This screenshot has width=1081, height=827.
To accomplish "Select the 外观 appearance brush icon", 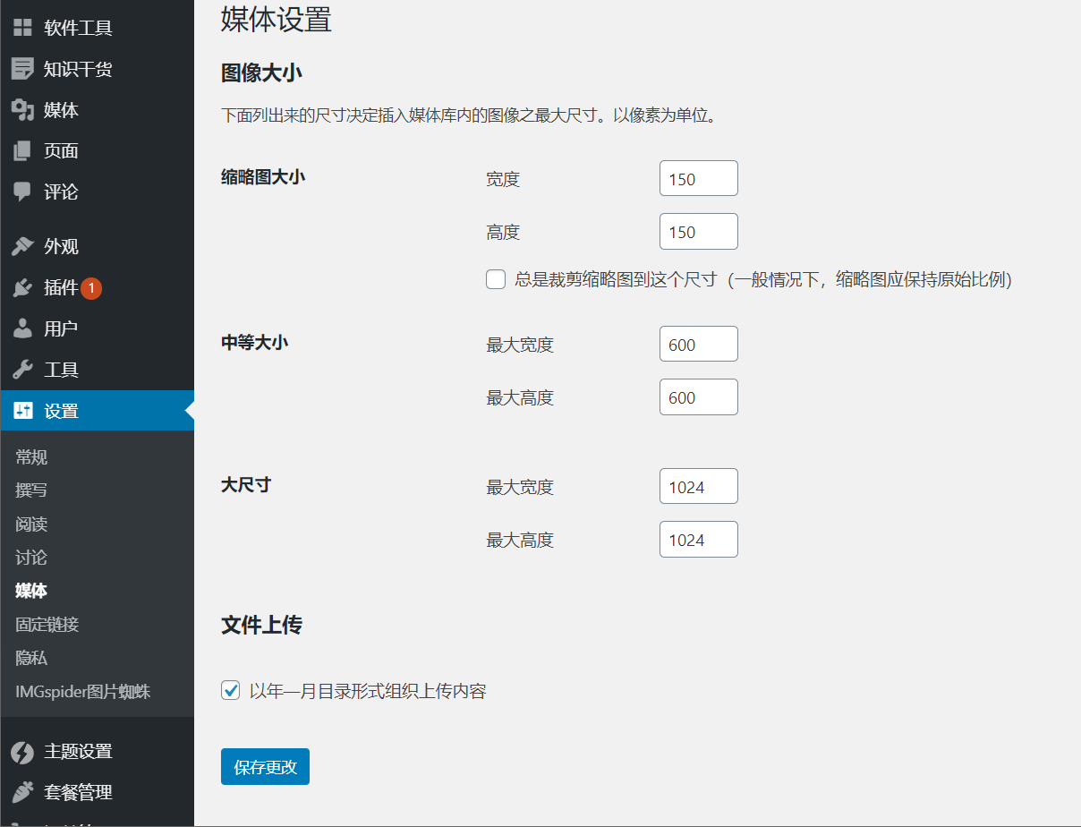I will [x=22, y=246].
